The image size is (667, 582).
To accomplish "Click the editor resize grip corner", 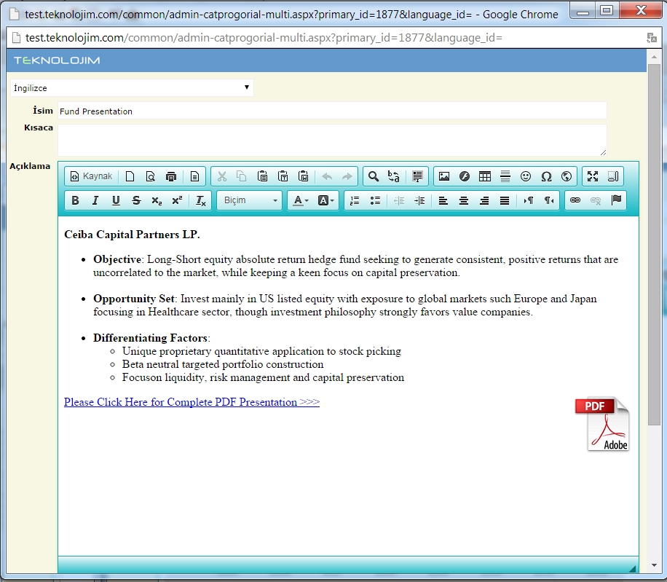I will coord(633,569).
